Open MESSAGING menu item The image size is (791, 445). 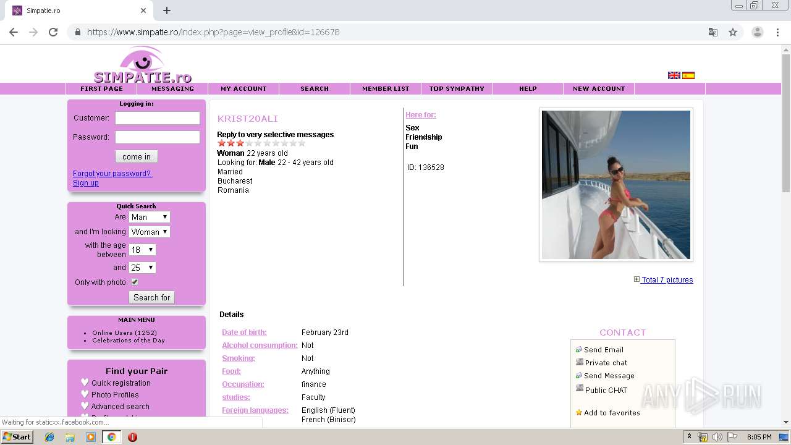[172, 88]
